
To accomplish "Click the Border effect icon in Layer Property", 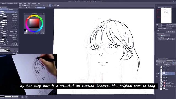I will 167,32.
